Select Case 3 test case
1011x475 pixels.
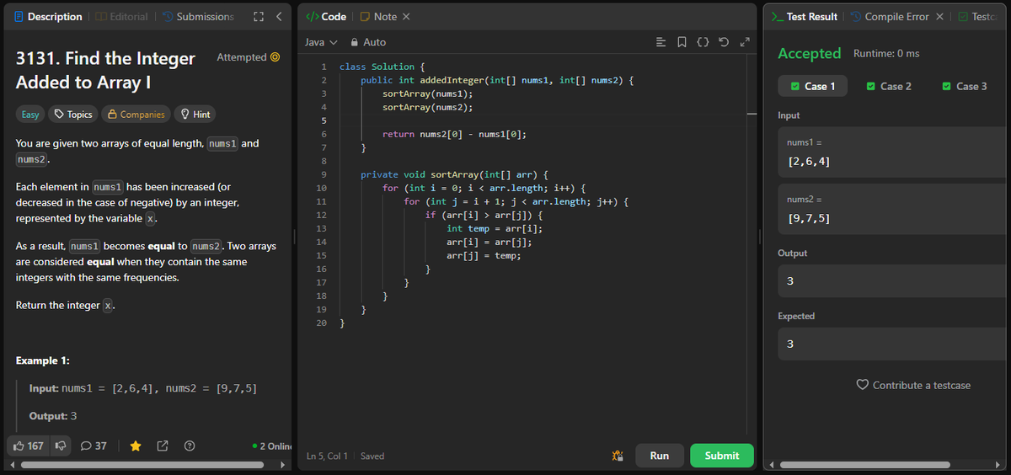(x=965, y=86)
